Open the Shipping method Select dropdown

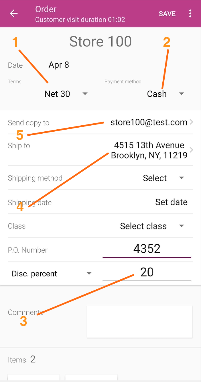click(163, 178)
